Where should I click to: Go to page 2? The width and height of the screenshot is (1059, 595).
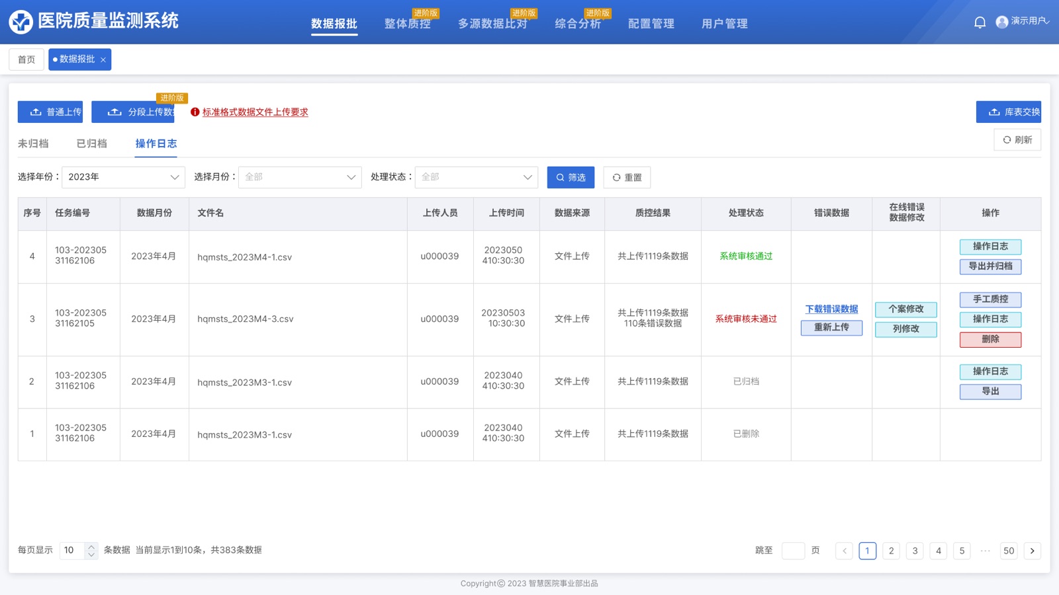point(891,551)
